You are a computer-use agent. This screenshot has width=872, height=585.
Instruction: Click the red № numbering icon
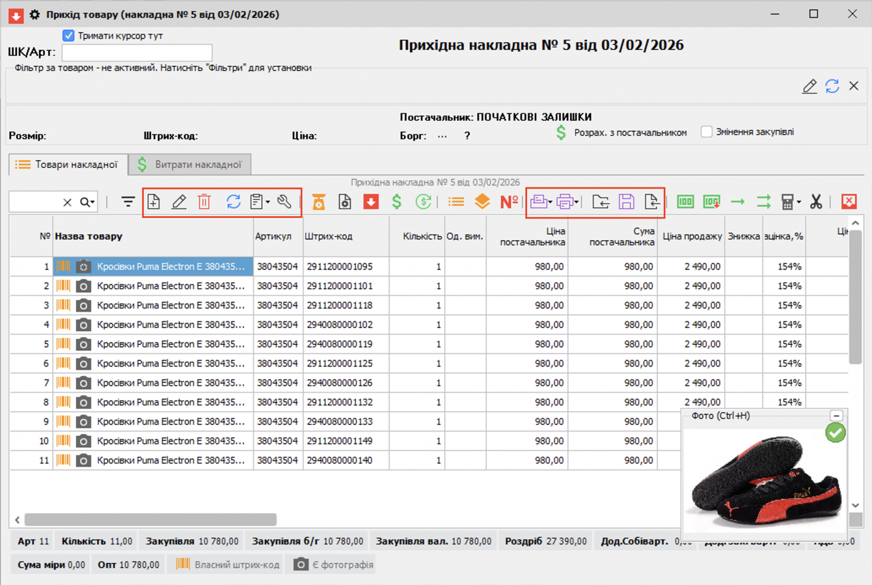508,202
